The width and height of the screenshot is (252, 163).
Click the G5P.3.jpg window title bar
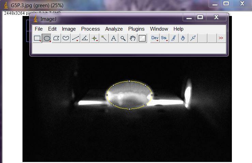tap(102, 6)
